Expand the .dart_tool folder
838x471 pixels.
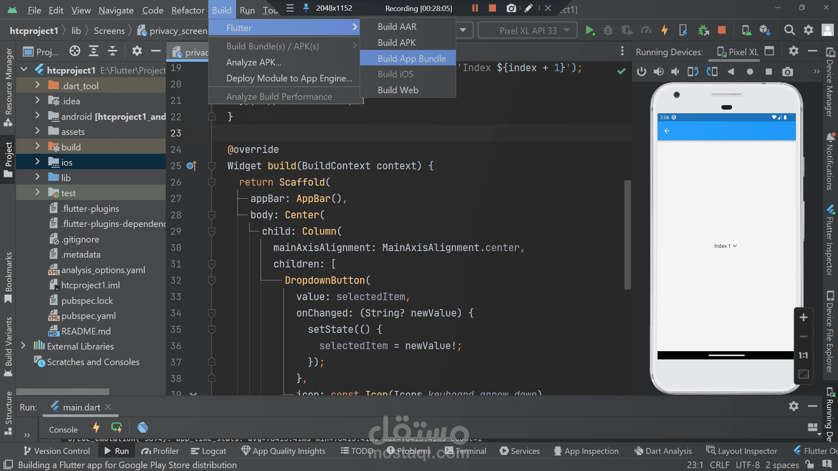38,85
